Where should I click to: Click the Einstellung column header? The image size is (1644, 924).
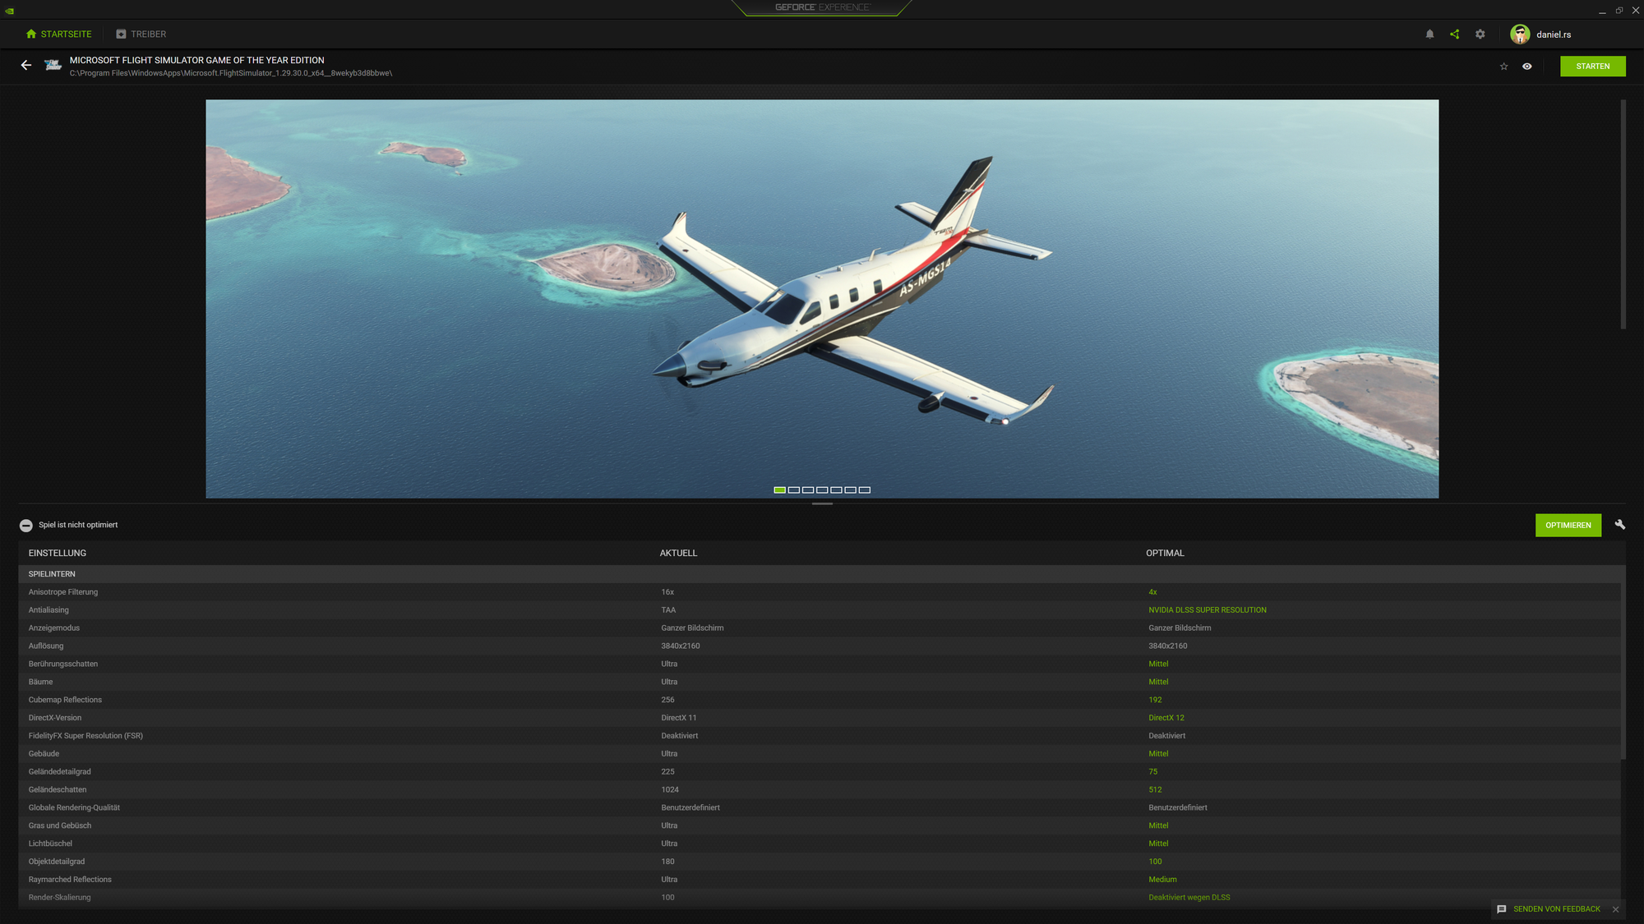[58, 554]
